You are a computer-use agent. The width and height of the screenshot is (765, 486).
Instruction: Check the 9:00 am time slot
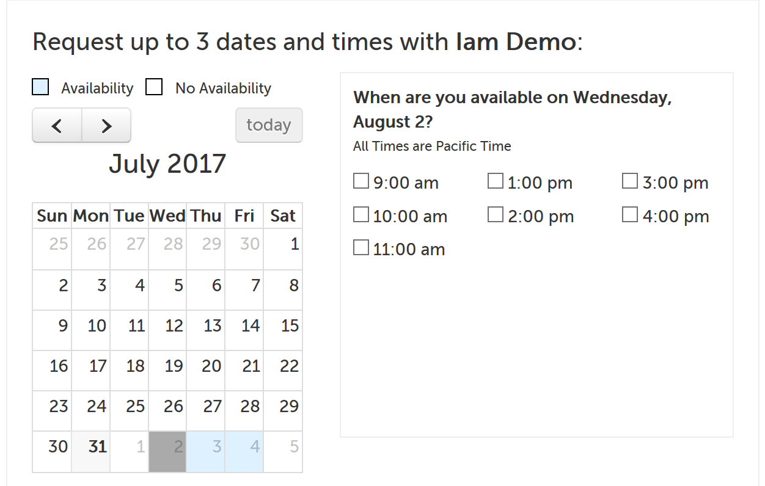361,180
